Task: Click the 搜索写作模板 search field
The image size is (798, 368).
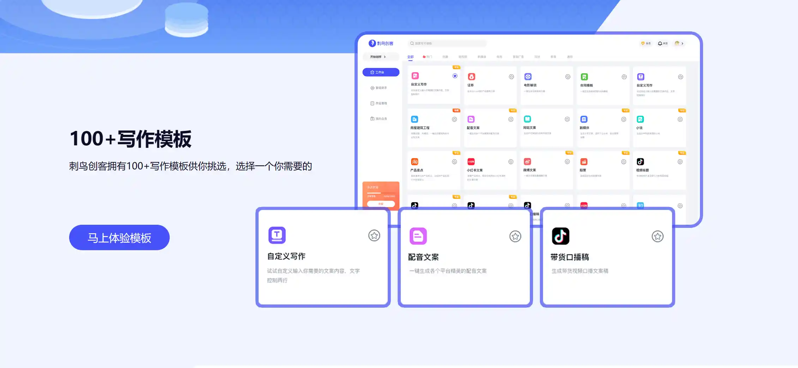Action: [447, 43]
